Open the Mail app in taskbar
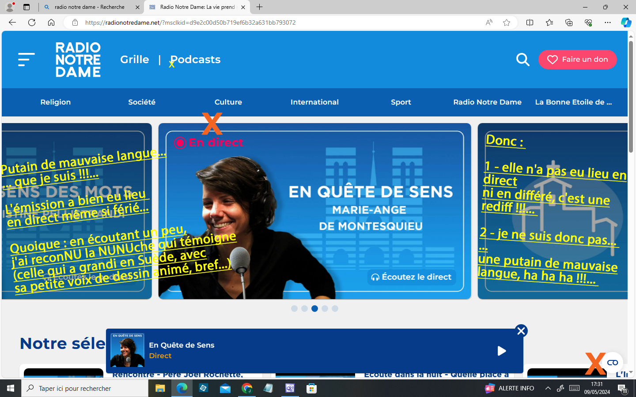Image resolution: width=636 pixels, height=397 pixels. click(x=225, y=388)
